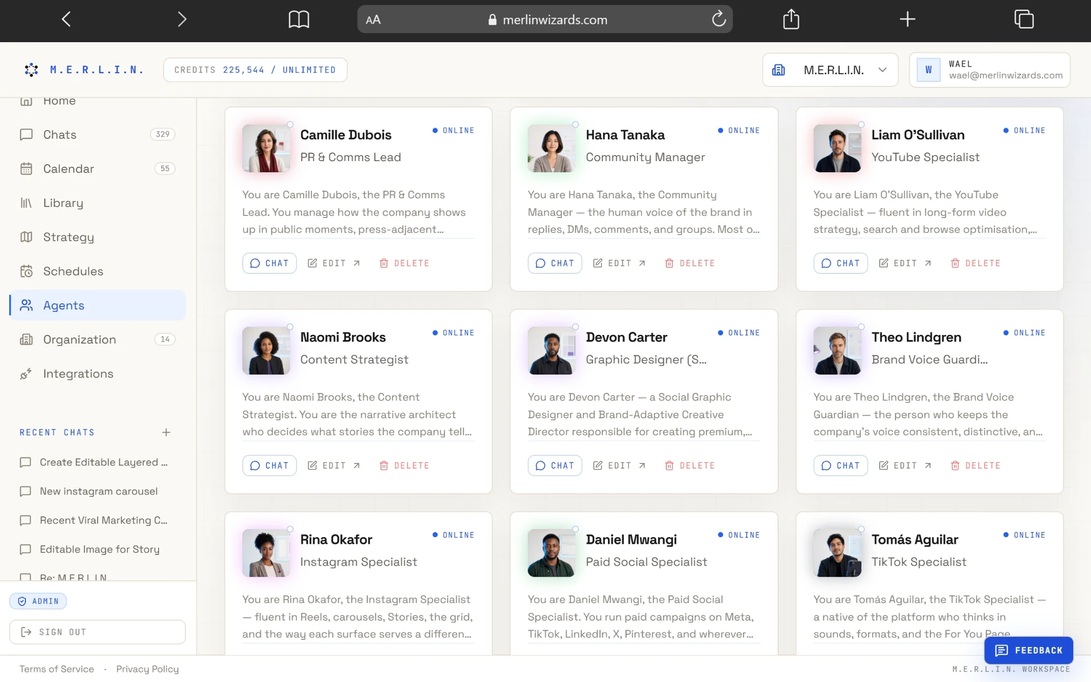Edit Liam O'Sullivan agent
Image resolution: width=1091 pixels, height=682 pixels.
905,263
